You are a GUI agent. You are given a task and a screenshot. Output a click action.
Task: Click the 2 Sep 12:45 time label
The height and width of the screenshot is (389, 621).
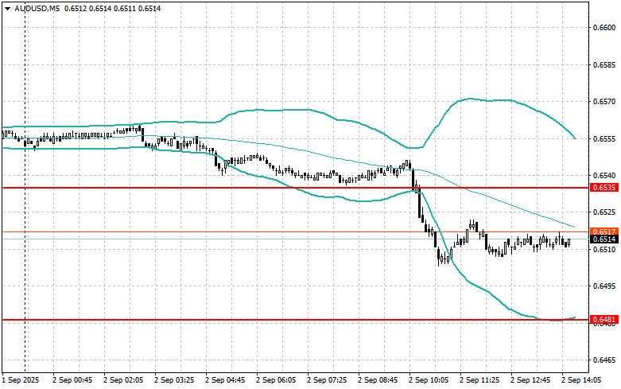point(530,380)
